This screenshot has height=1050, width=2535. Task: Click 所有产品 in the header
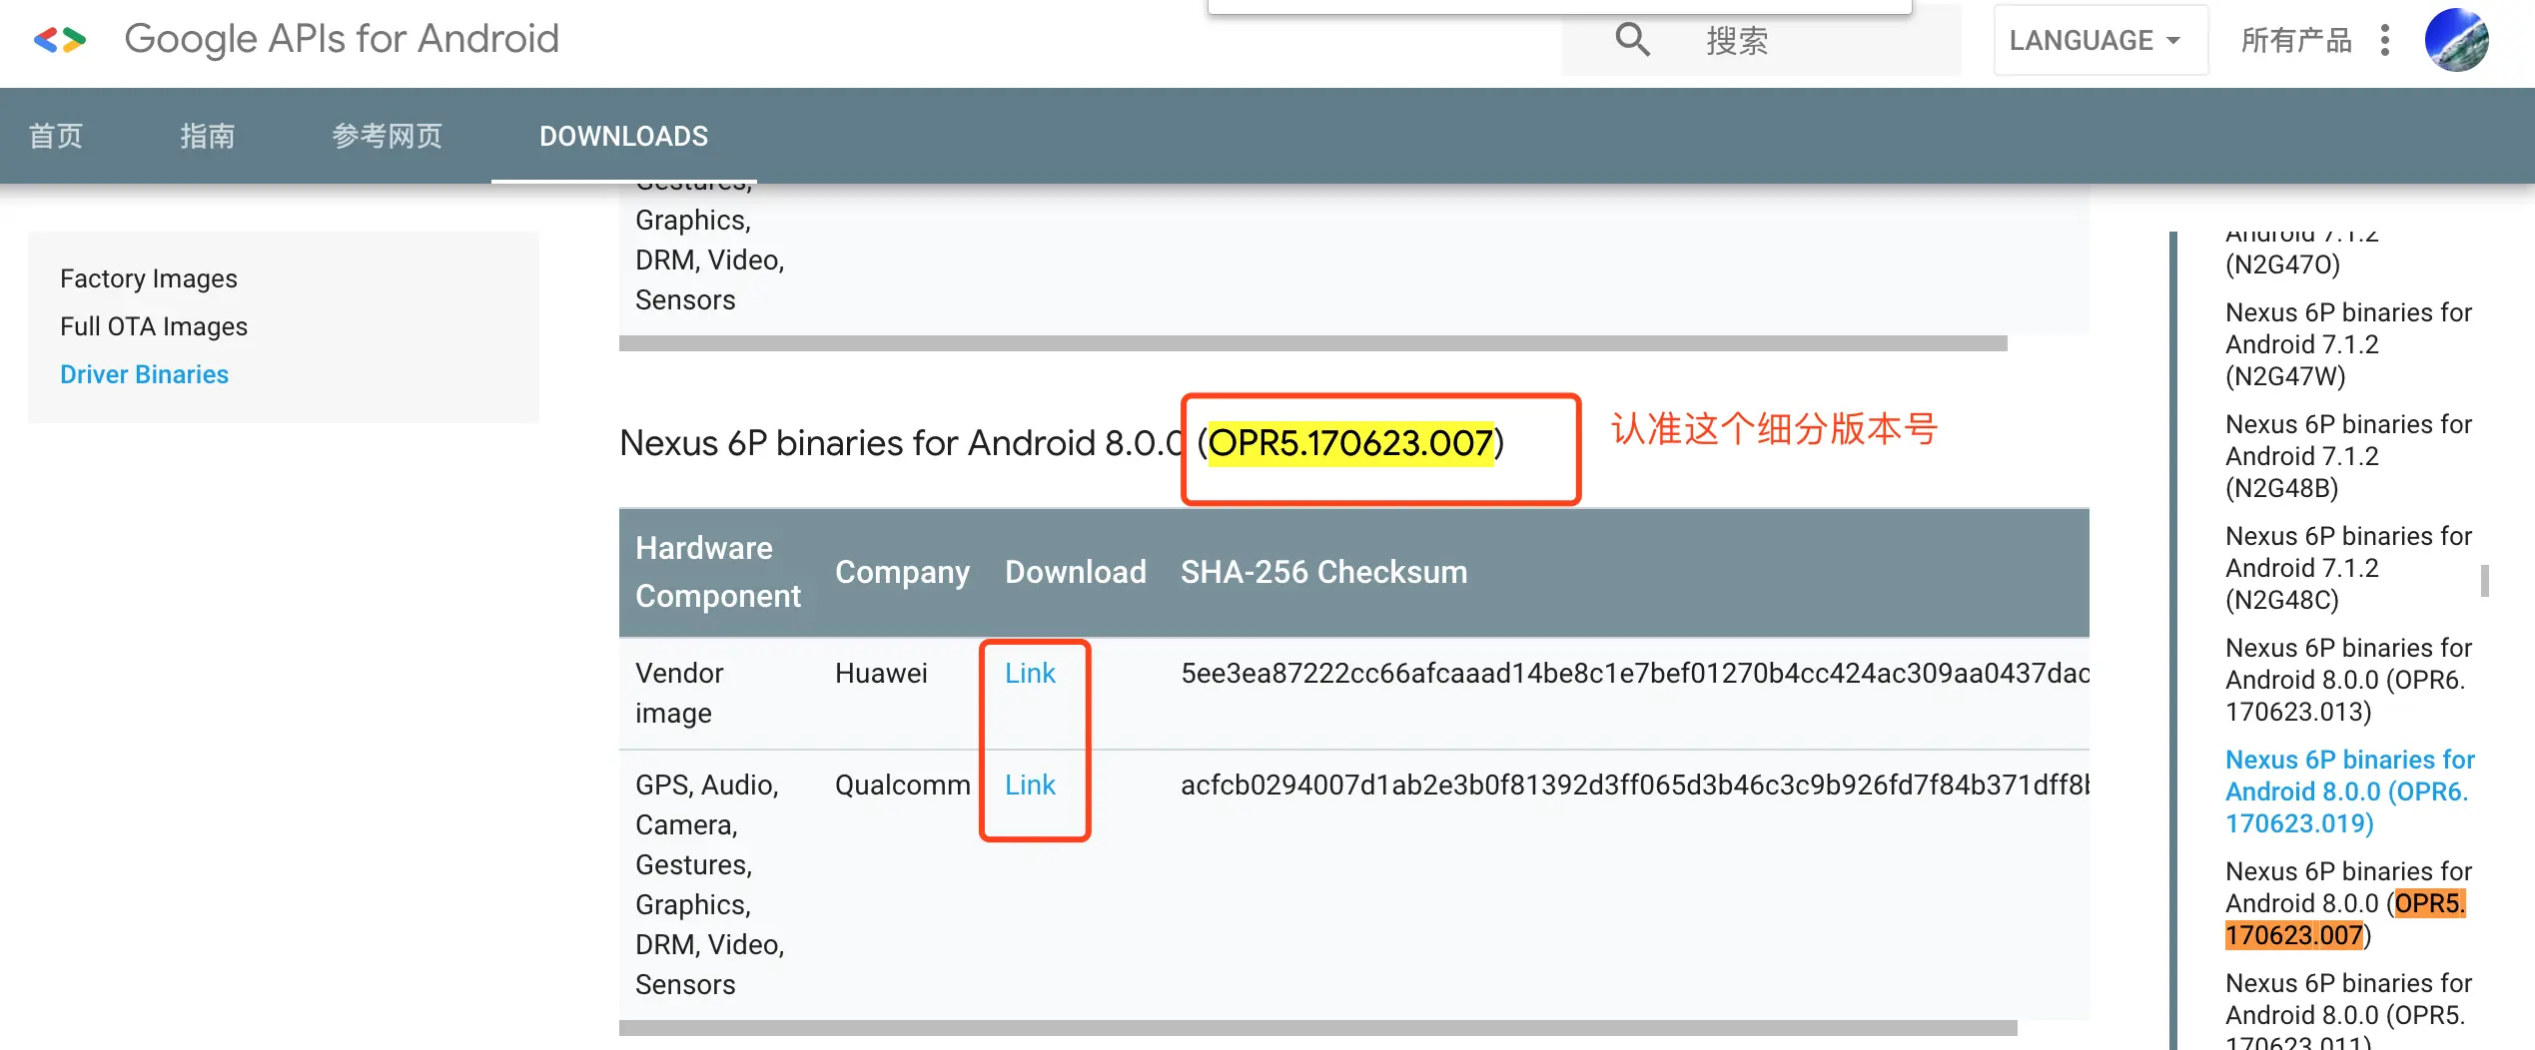[2296, 40]
